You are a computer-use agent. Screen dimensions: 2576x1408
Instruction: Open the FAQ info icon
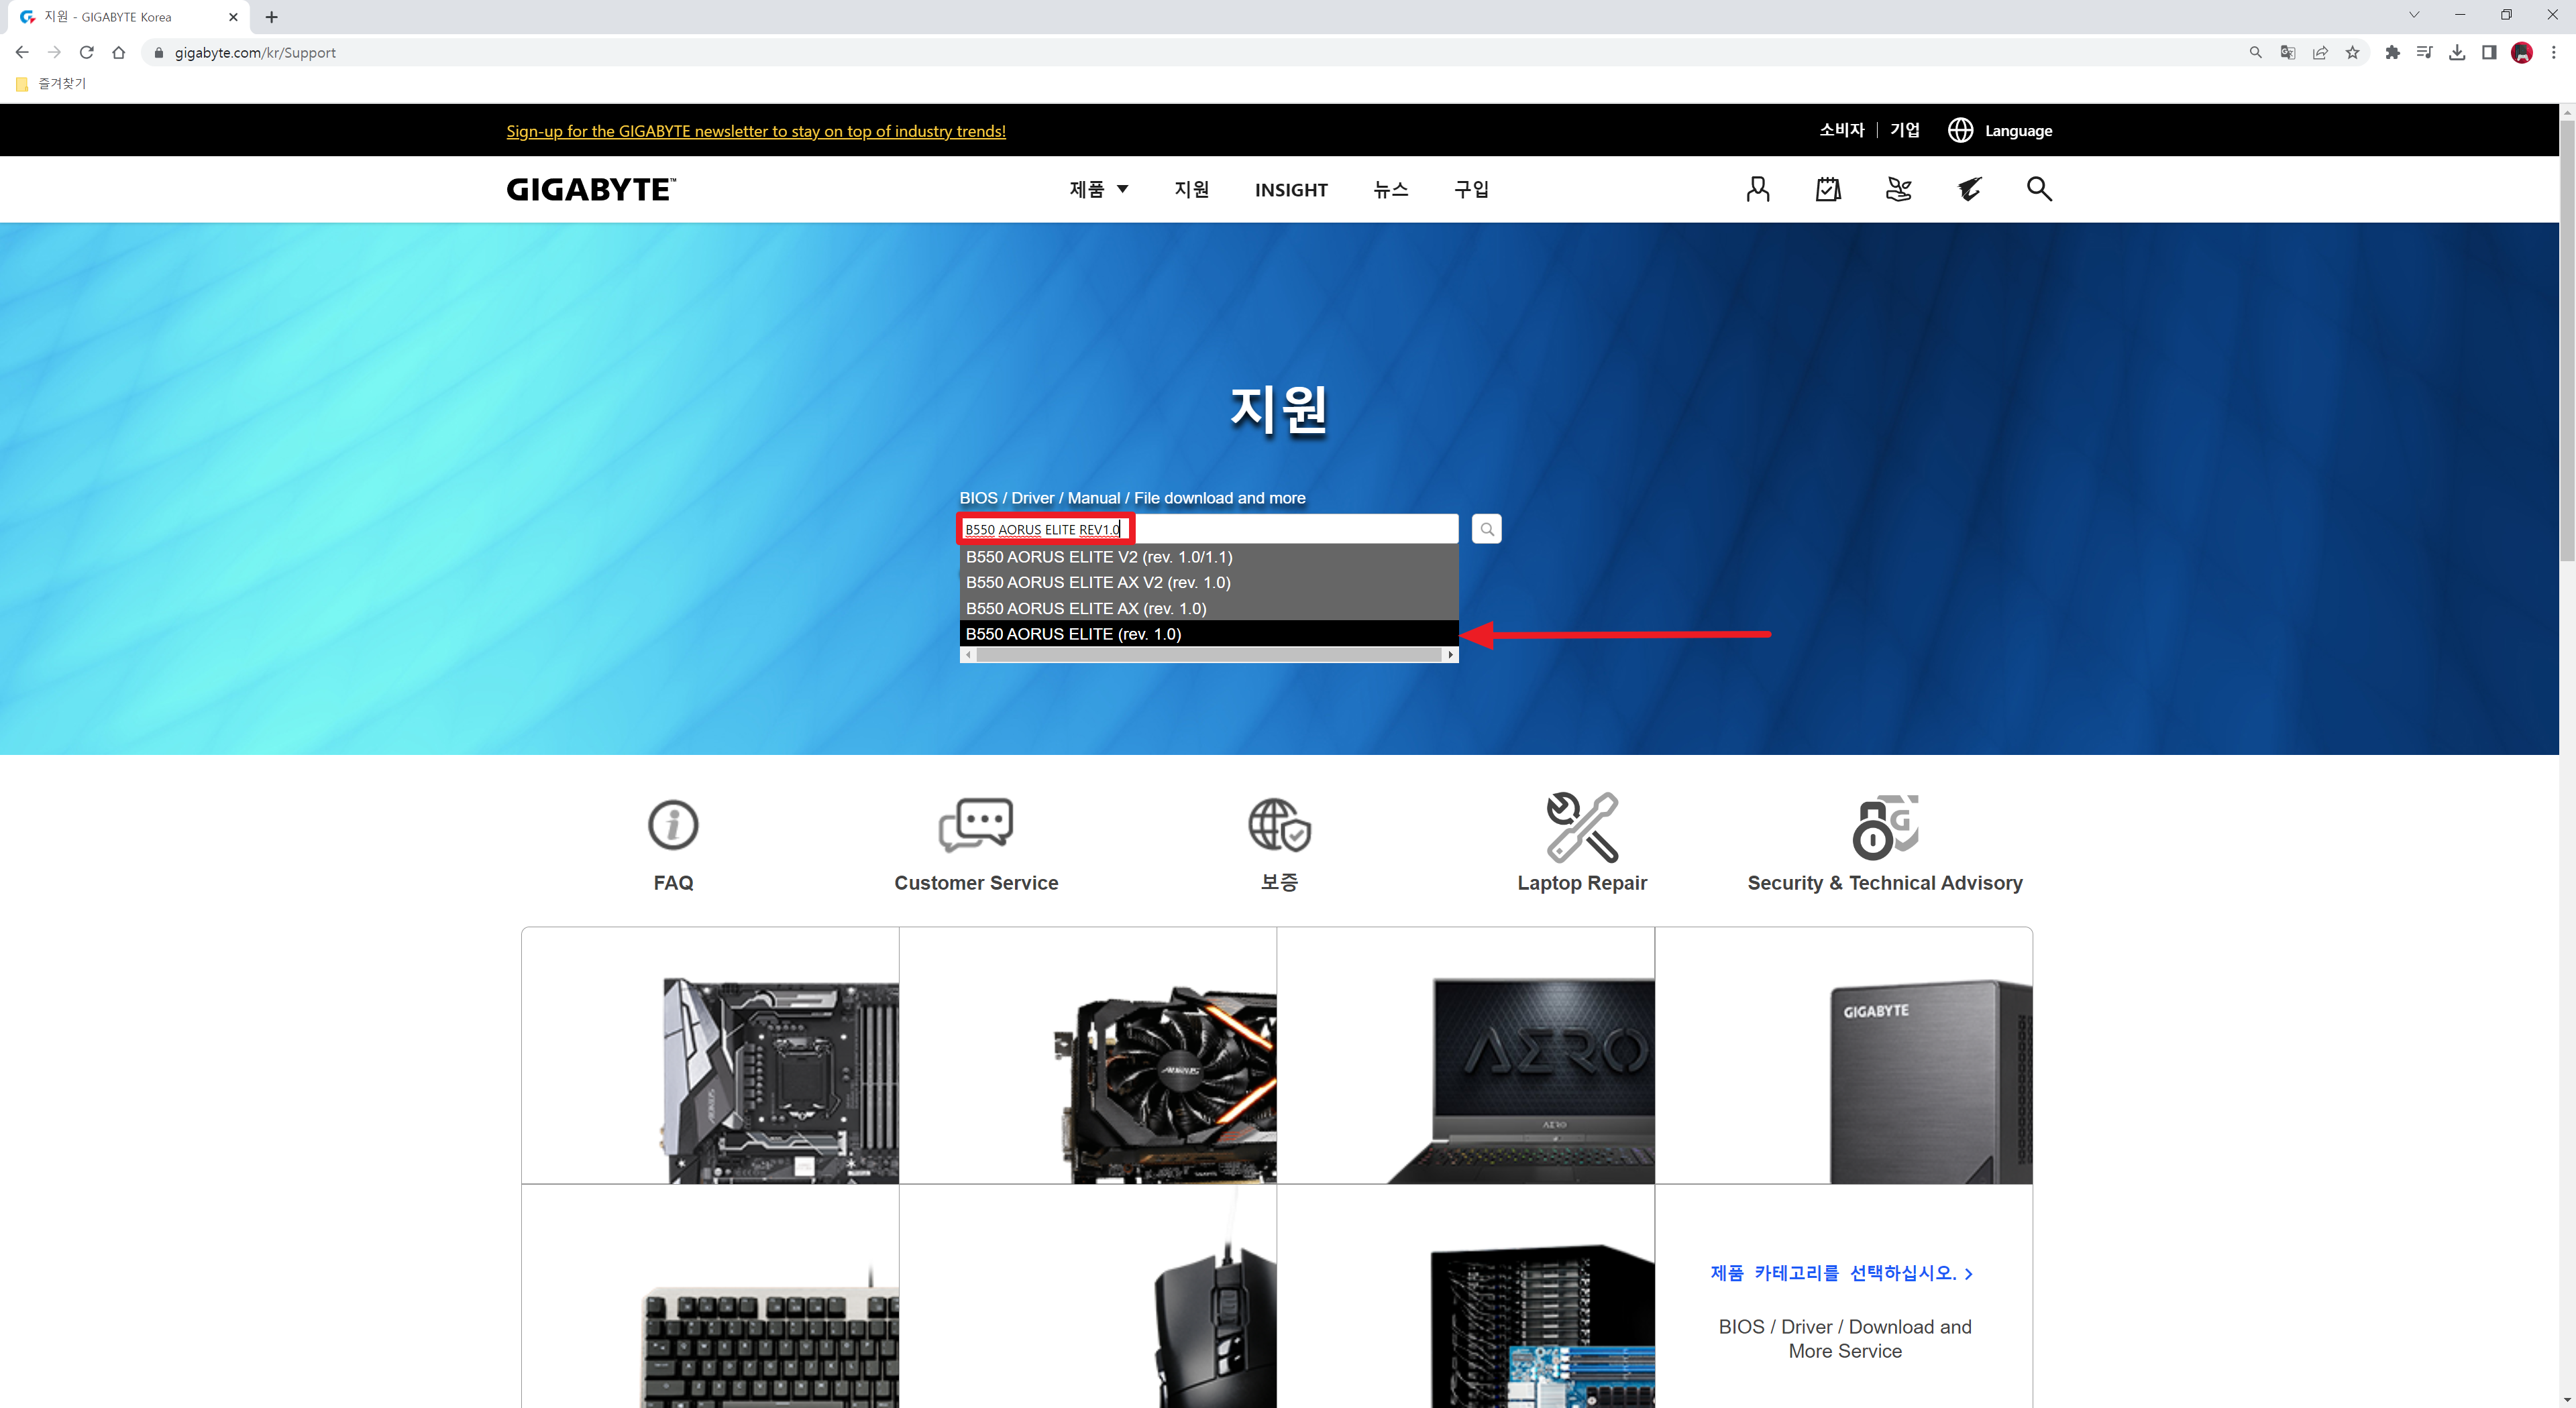click(673, 825)
